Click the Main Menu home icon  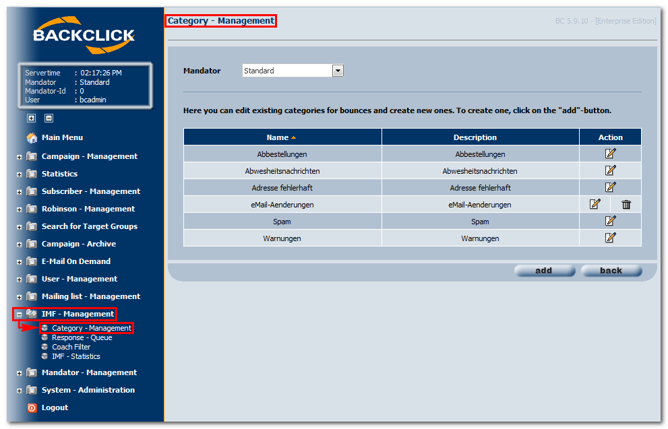pos(32,137)
